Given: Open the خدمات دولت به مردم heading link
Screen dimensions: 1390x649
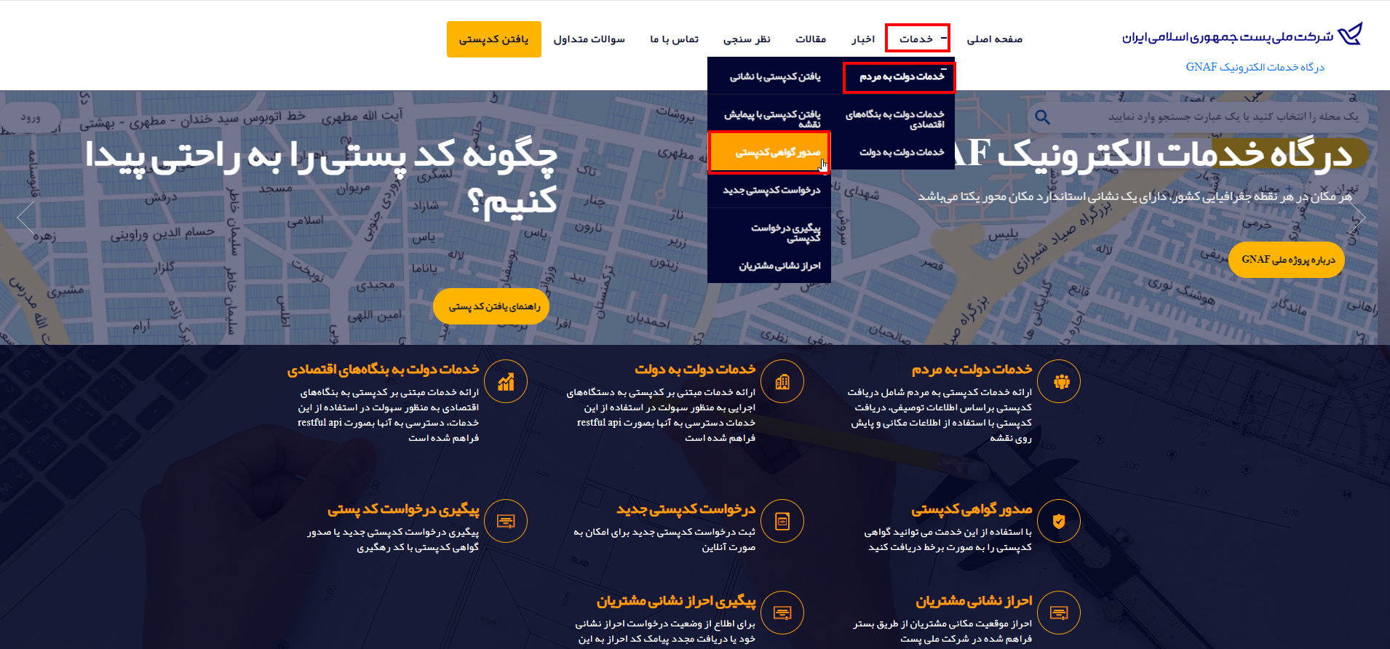Looking at the screenshot, I should pos(972,370).
